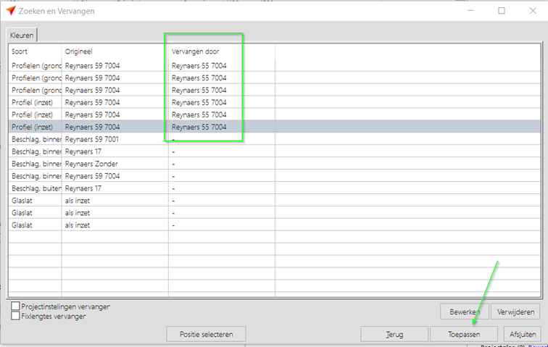Image resolution: width=548 pixels, height=347 pixels.
Task: Maximize the Zoeken en Vervangen window
Action: point(502,11)
